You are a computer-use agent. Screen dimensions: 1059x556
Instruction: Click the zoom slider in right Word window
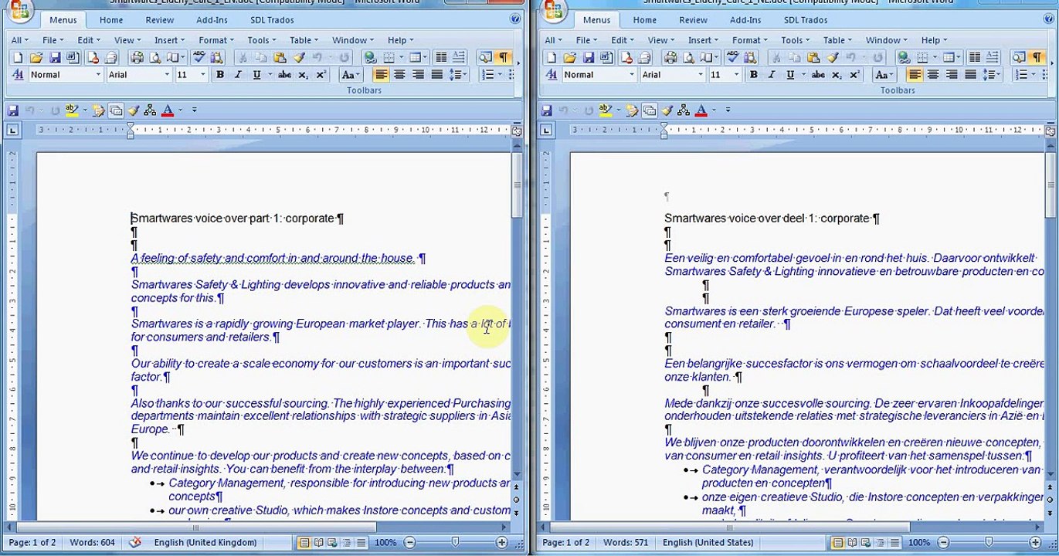pos(989,543)
